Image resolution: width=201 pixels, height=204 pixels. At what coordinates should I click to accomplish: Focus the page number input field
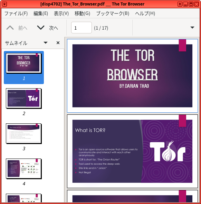pyautogui.click(x=82, y=28)
